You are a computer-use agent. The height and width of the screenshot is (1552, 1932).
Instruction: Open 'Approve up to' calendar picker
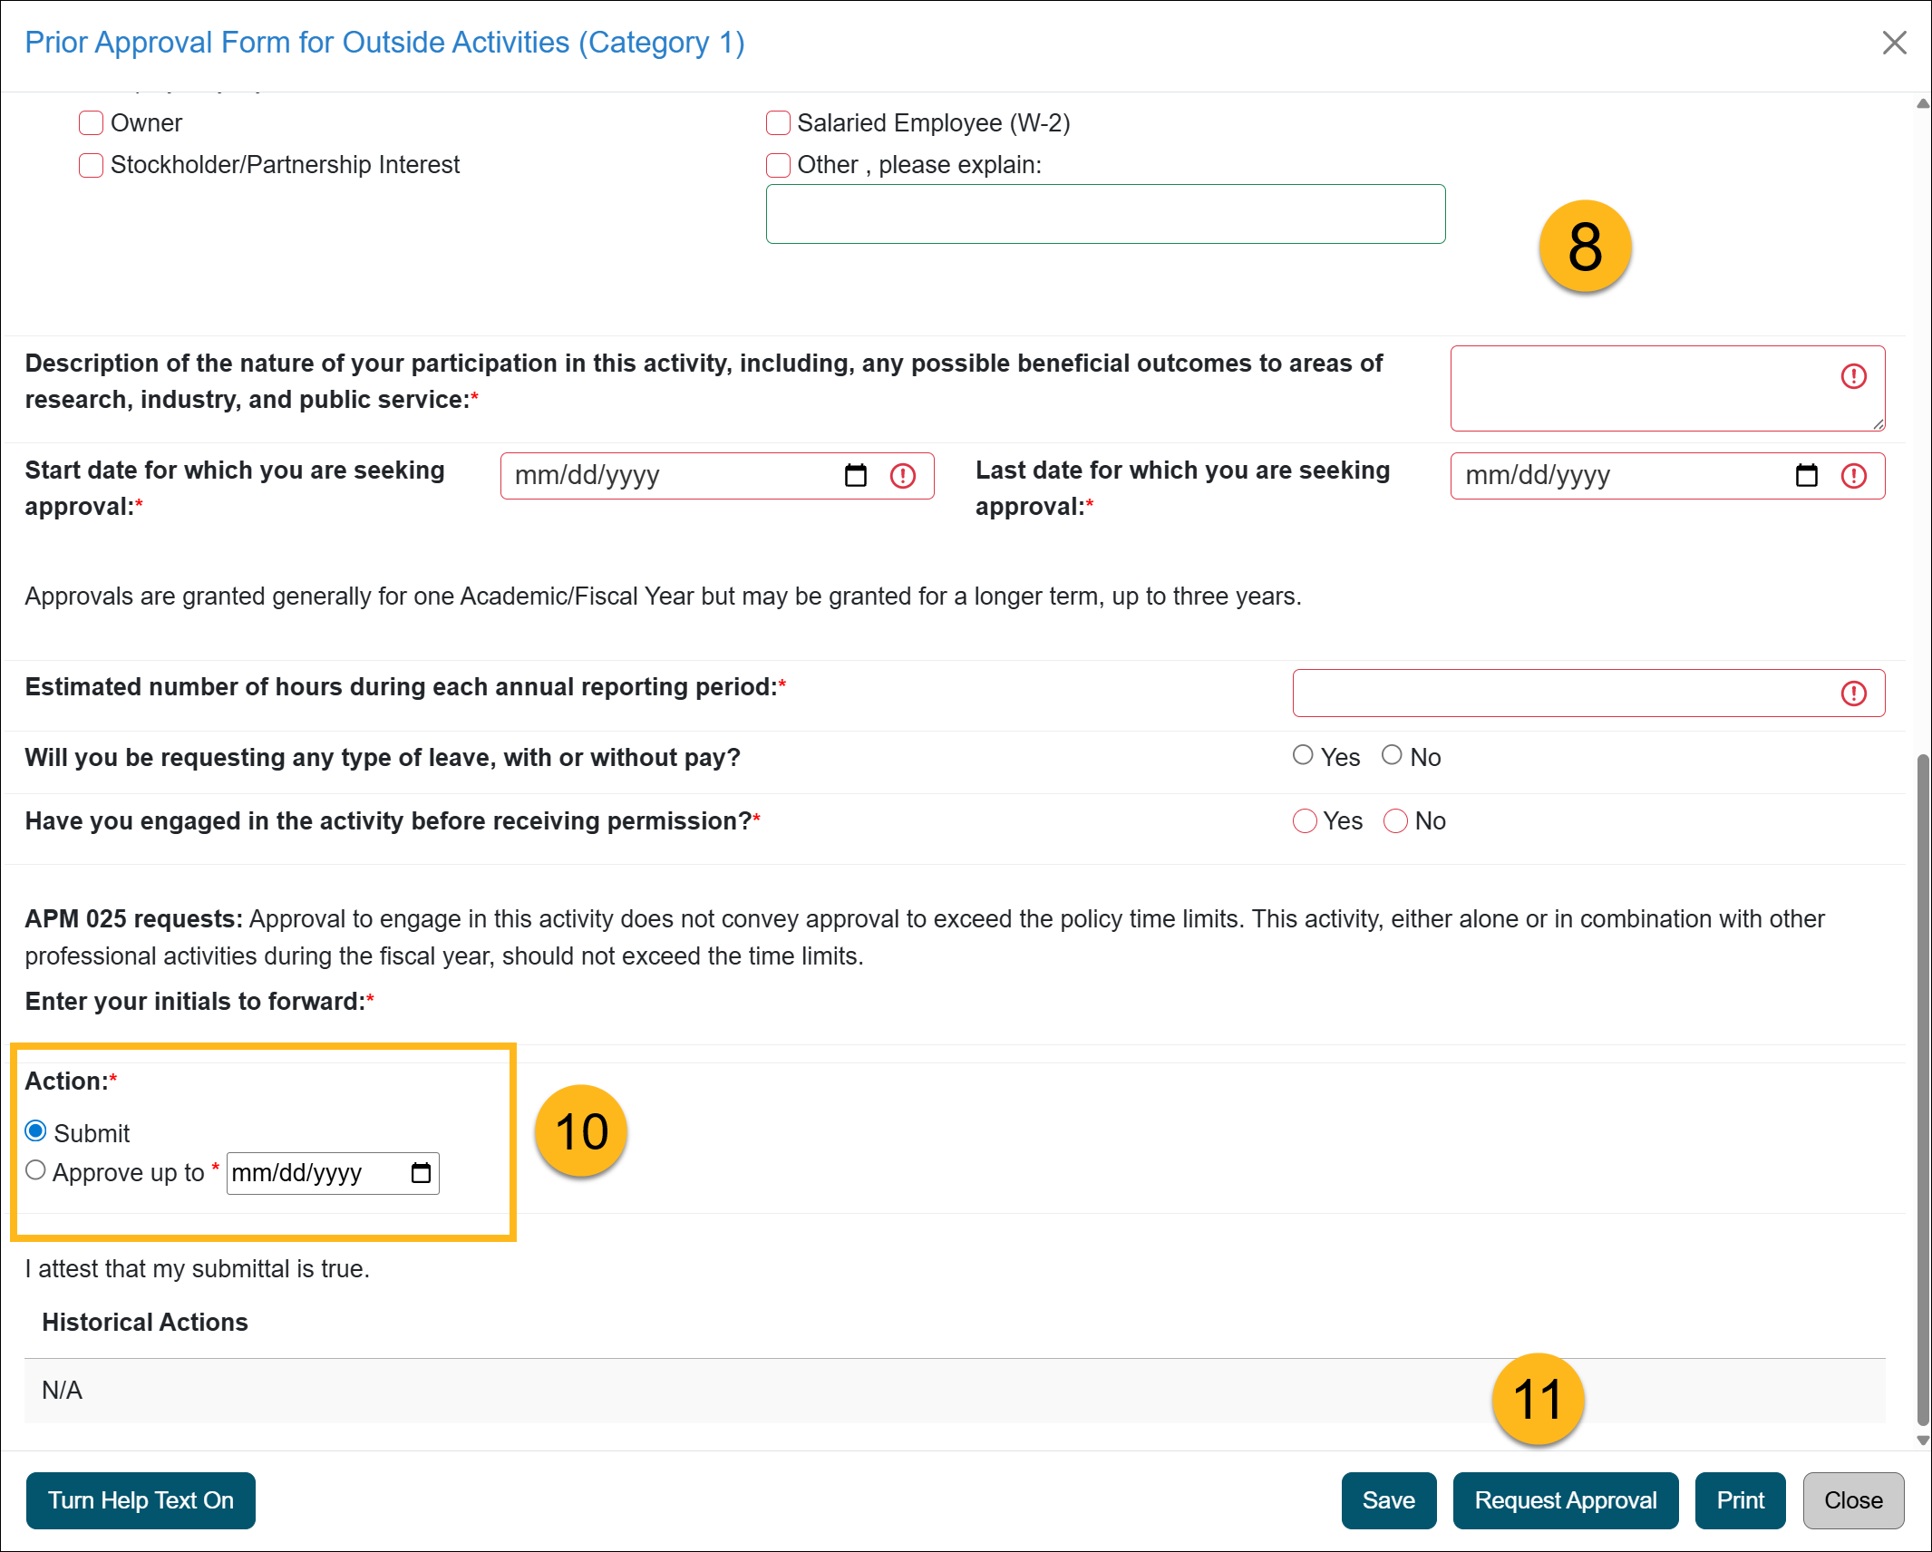[421, 1172]
